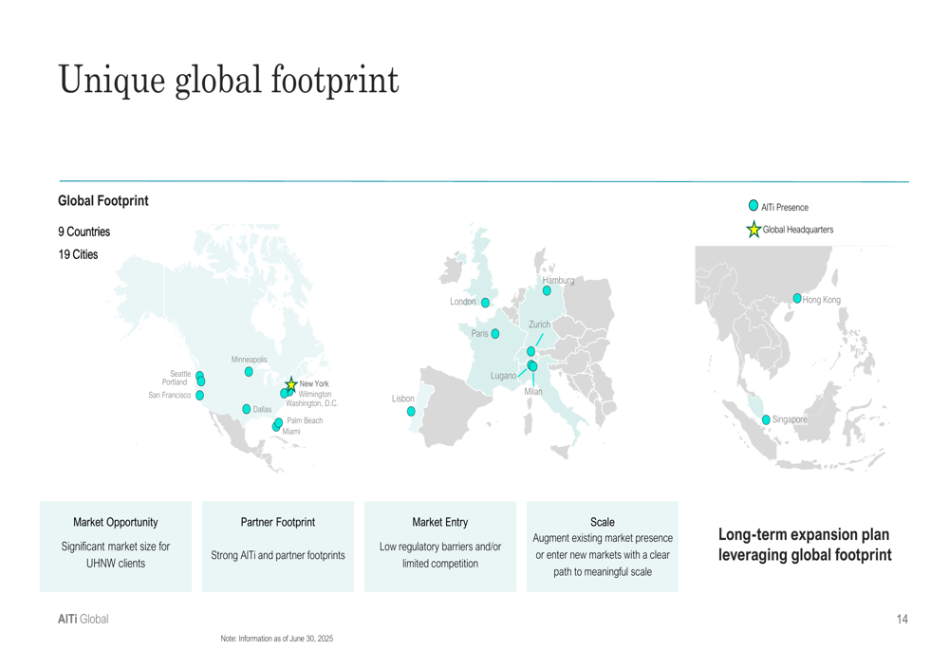Select the Hong Kong map marker
949x650 pixels.
click(x=797, y=298)
